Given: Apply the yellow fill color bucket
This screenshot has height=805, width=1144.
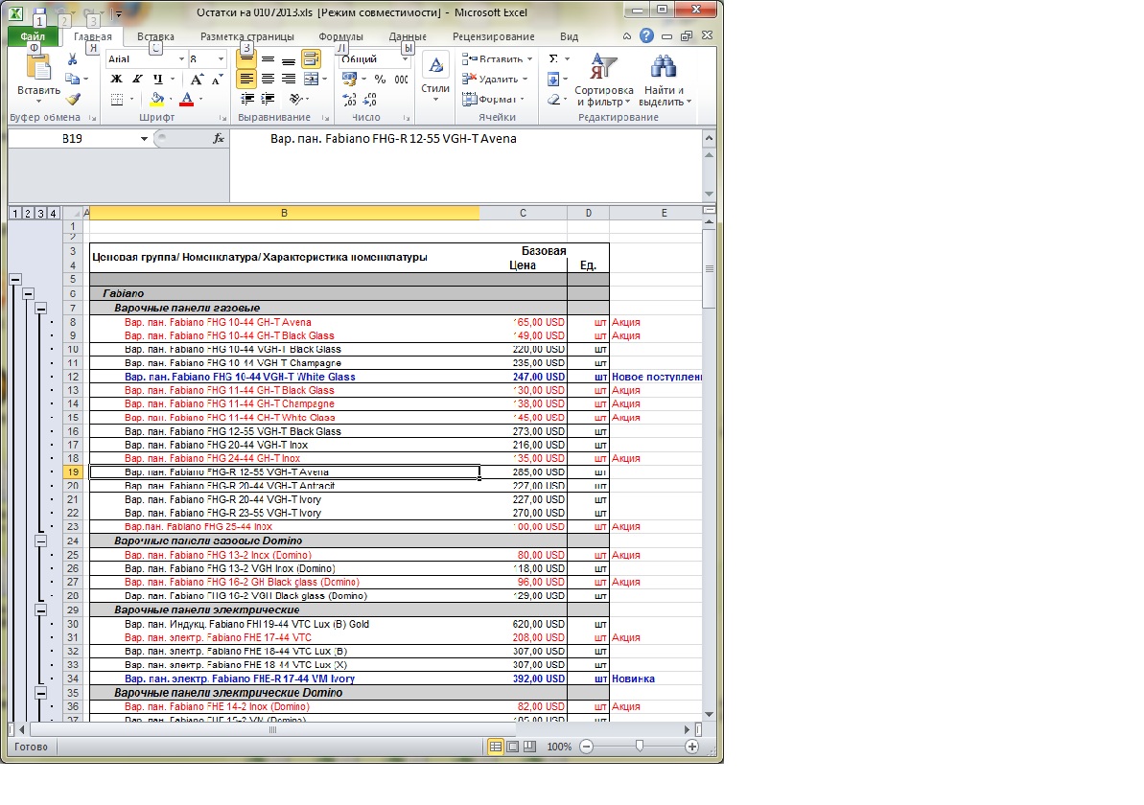Looking at the screenshot, I should point(157,99).
